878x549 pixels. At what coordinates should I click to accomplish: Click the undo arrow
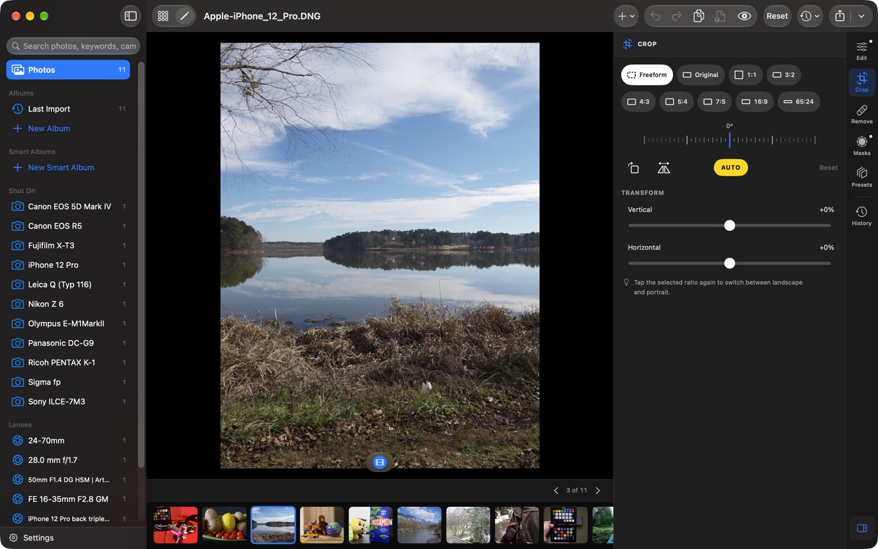[x=655, y=16]
